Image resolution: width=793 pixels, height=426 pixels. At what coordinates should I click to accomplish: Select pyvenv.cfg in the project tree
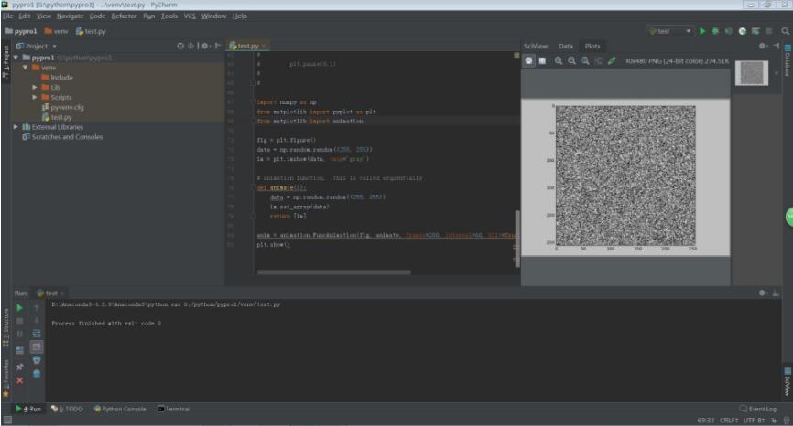coord(62,108)
